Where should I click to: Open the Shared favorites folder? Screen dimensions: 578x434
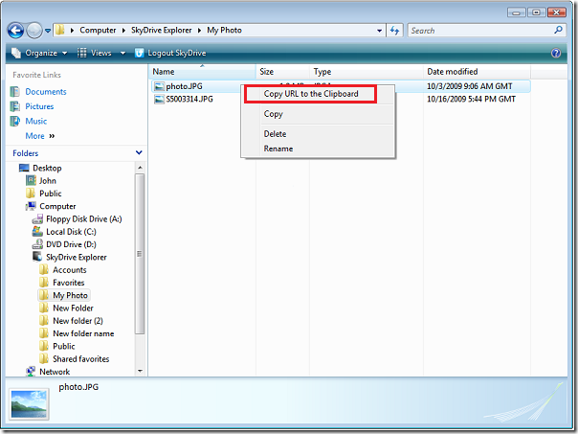point(80,359)
